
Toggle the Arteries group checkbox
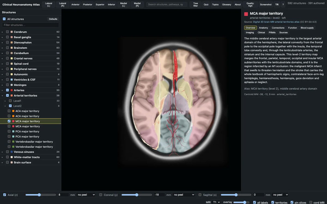(x=8, y=90)
